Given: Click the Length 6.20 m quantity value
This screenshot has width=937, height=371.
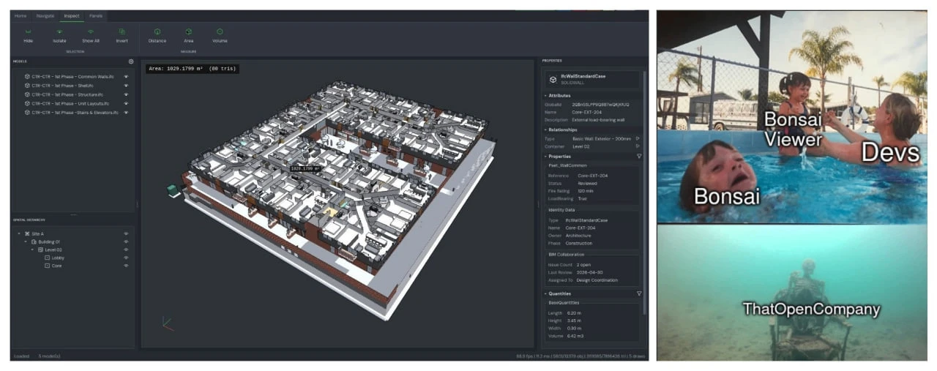Looking at the screenshot, I should 575,312.
